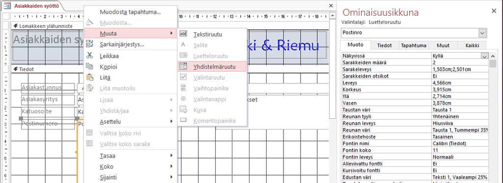This screenshot has width=503, height=183.
Task: Click the Sarakeleveys value field
Action: [x=460, y=69]
